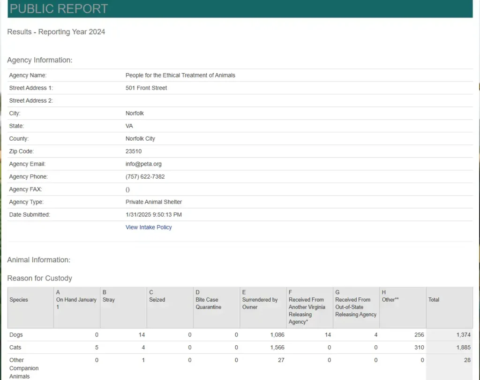The width and height of the screenshot is (480, 380).
Task: Select the Dogs row label
Action: pos(16,334)
